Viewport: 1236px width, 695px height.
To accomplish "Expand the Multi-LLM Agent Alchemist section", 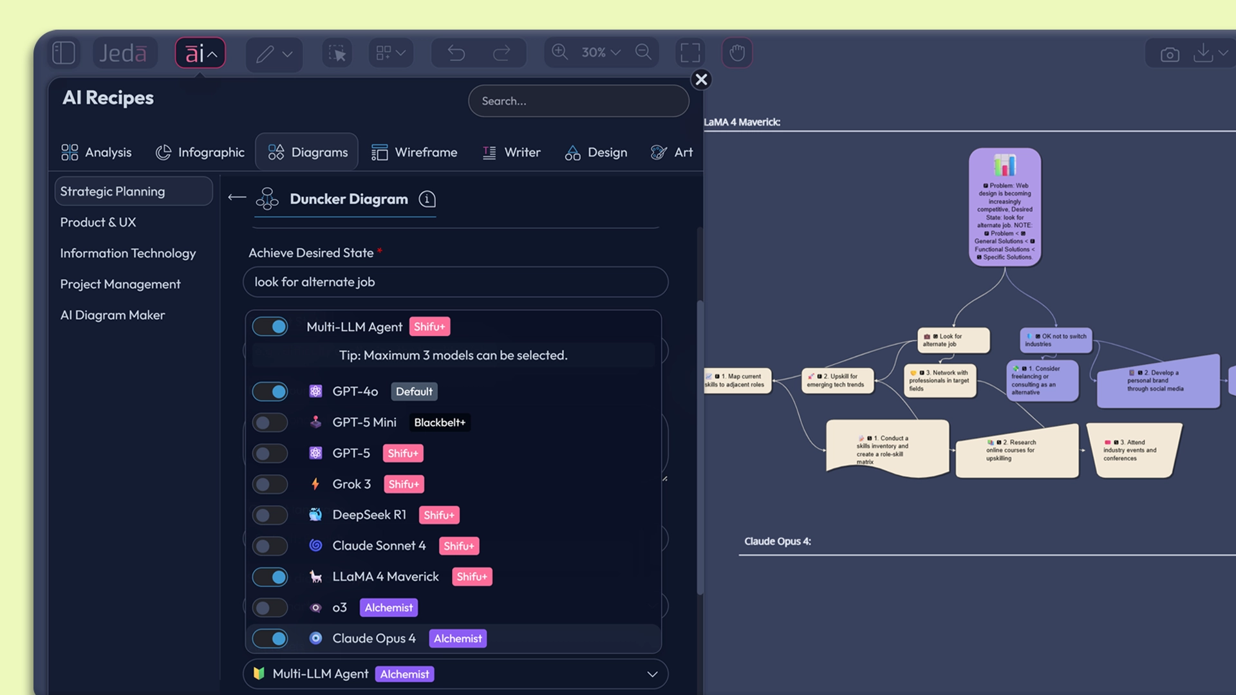I will click(652, 674).
